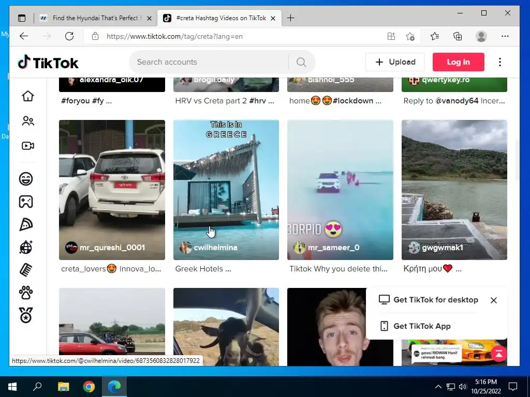Open Windows taskbar search
The image size is (530, 397).
point(37,387)
